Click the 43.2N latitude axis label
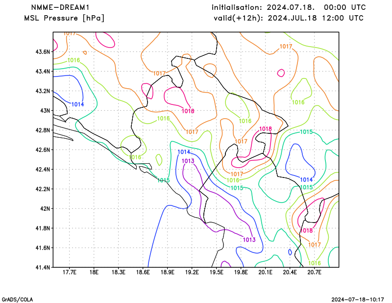The width and height of the screenshot is (392, 303). click(x=43, y=91)
